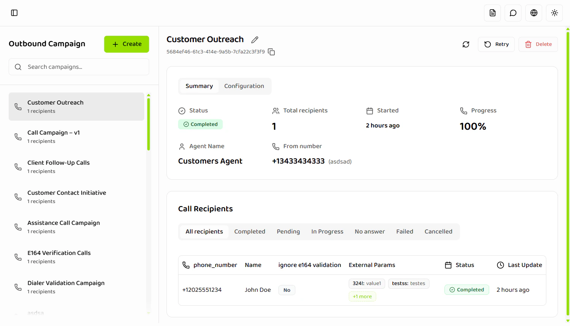Delete the current campaign
Screen dimensions: 570x326
click(538, 44)
